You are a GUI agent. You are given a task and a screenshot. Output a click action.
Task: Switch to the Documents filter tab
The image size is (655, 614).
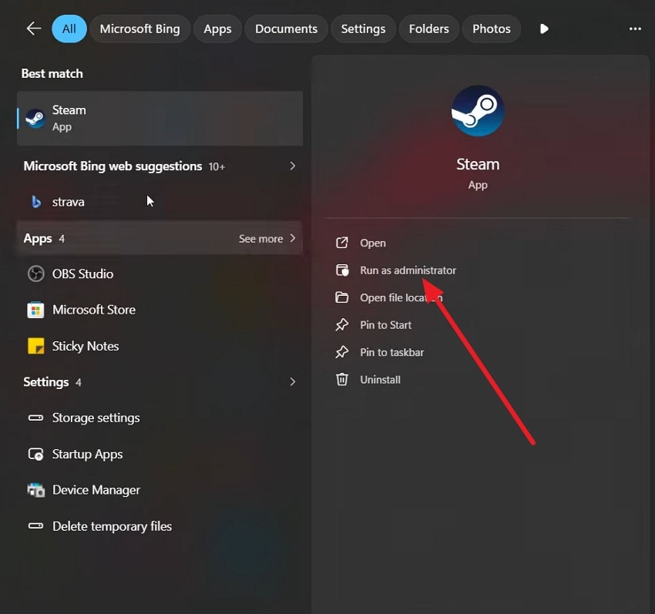[286, 29]
